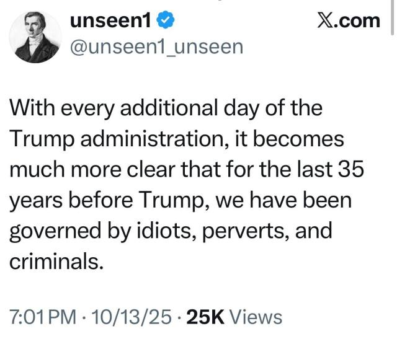Click the bold 25K view count

tap(206, 317)
